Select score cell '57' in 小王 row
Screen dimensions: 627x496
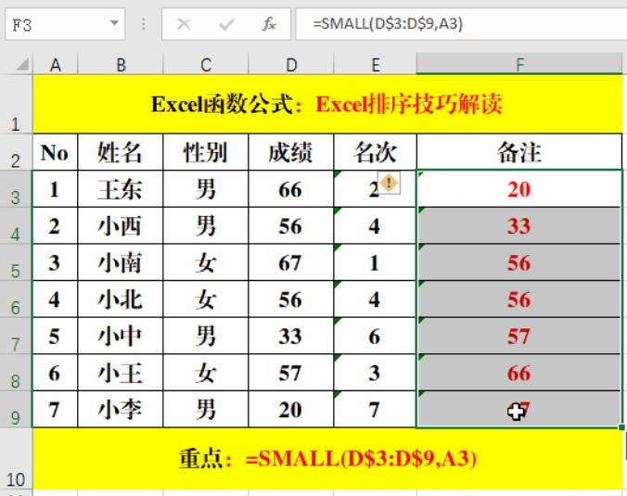290,373
